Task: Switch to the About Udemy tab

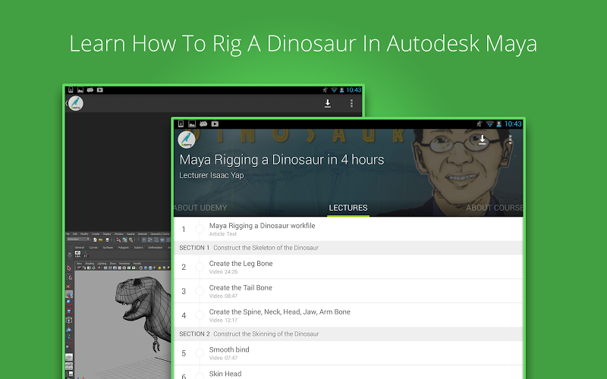Action: [200, 208]
